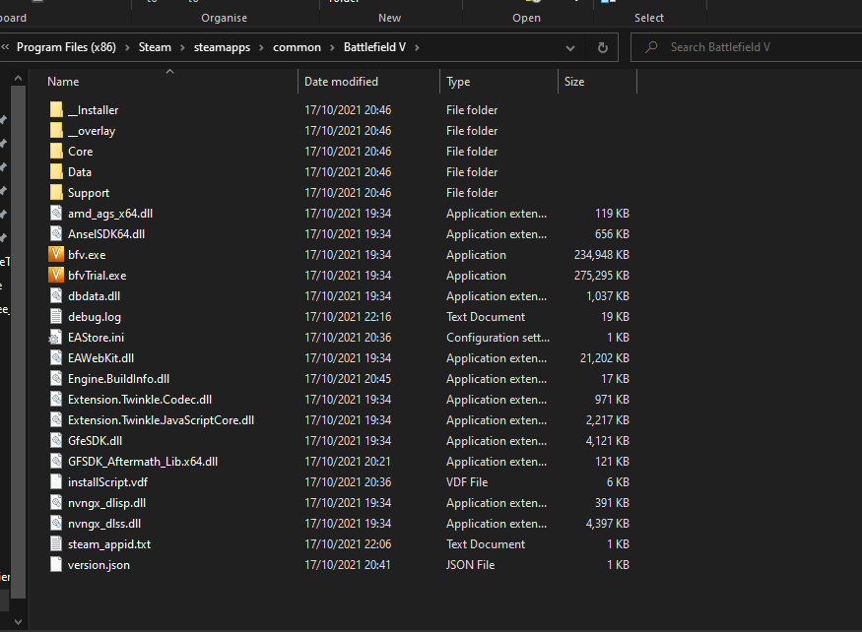Expand chevron after Steam in breadcrumb
The height and width of the screenshot is (632, 862).
click(x=182, y=48)
